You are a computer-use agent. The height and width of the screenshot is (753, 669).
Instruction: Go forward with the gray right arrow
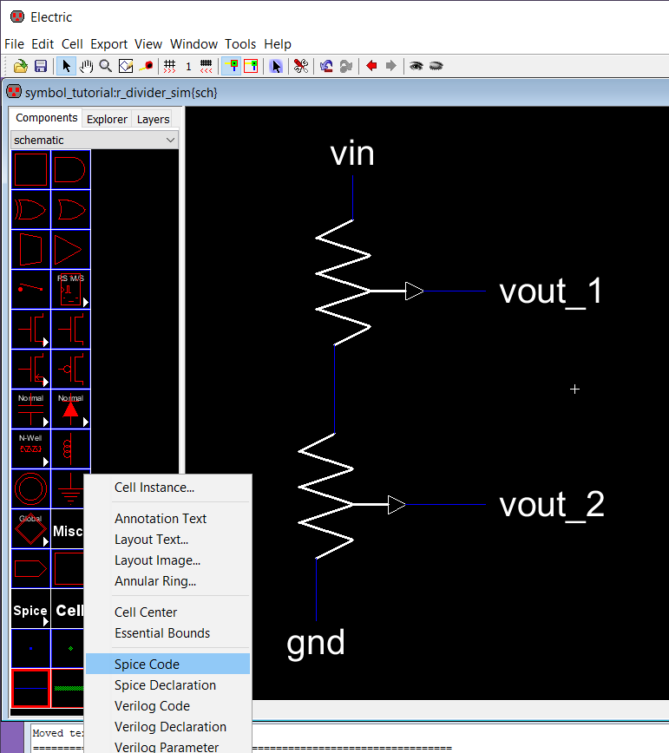[x=391, y=66]
